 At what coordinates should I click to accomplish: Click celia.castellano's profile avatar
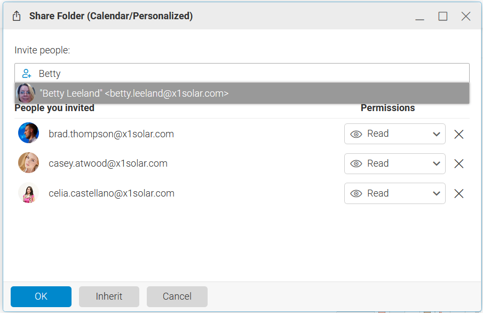point(28,193)
